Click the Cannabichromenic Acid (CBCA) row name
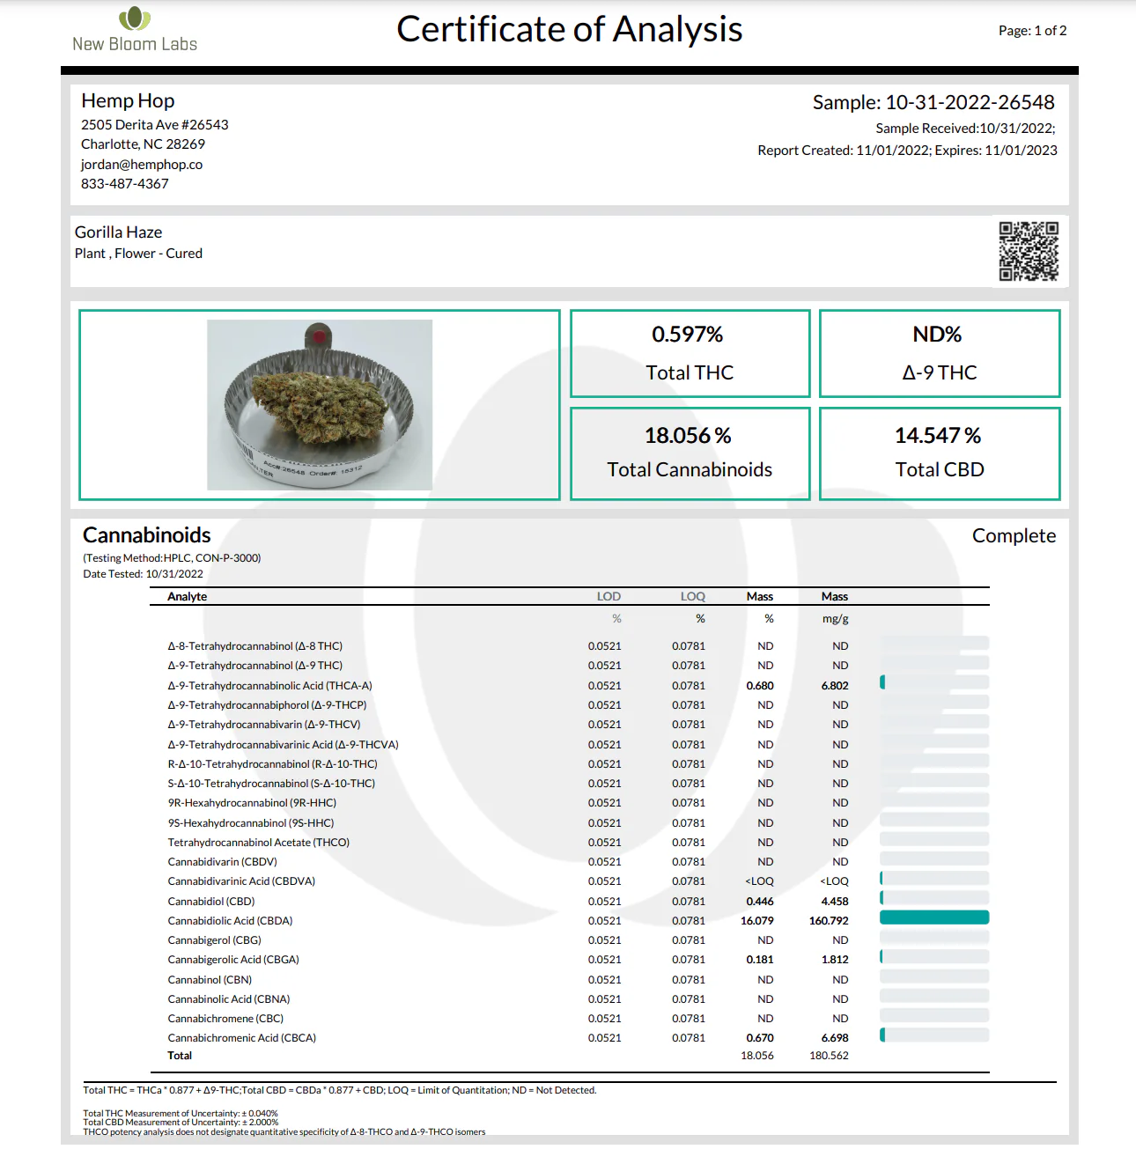1136x1164 pixels. click(242, 1038)
